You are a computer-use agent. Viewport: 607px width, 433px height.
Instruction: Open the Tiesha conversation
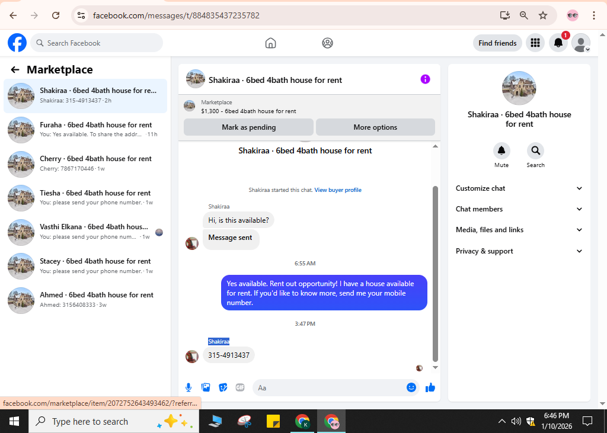pos(85,198)
